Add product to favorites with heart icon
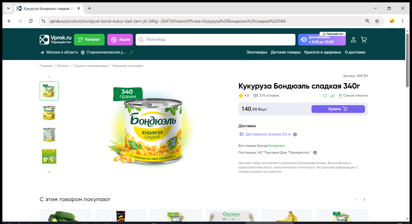This screenshot has width=412, height=224. [x=325, y=96]
